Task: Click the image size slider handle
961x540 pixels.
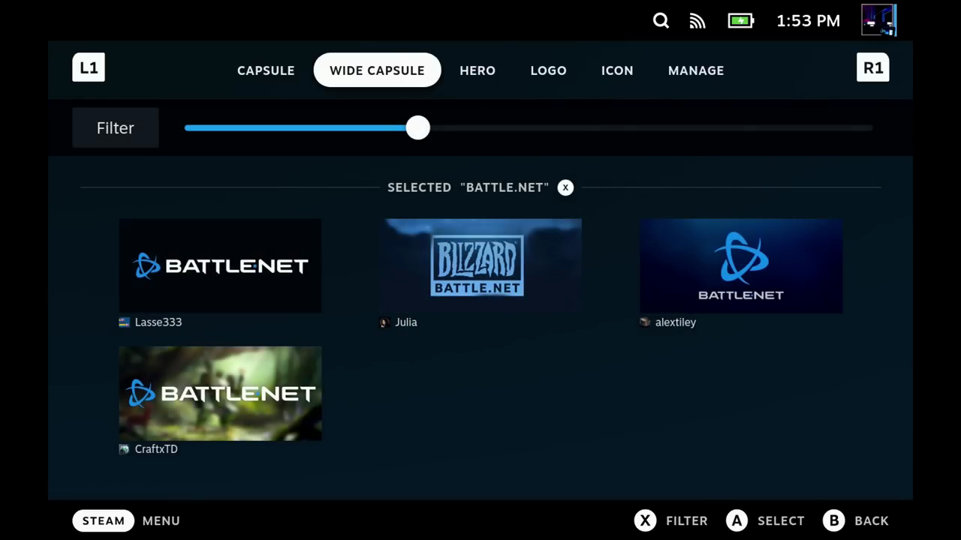Action: click(x=418, y=128)
